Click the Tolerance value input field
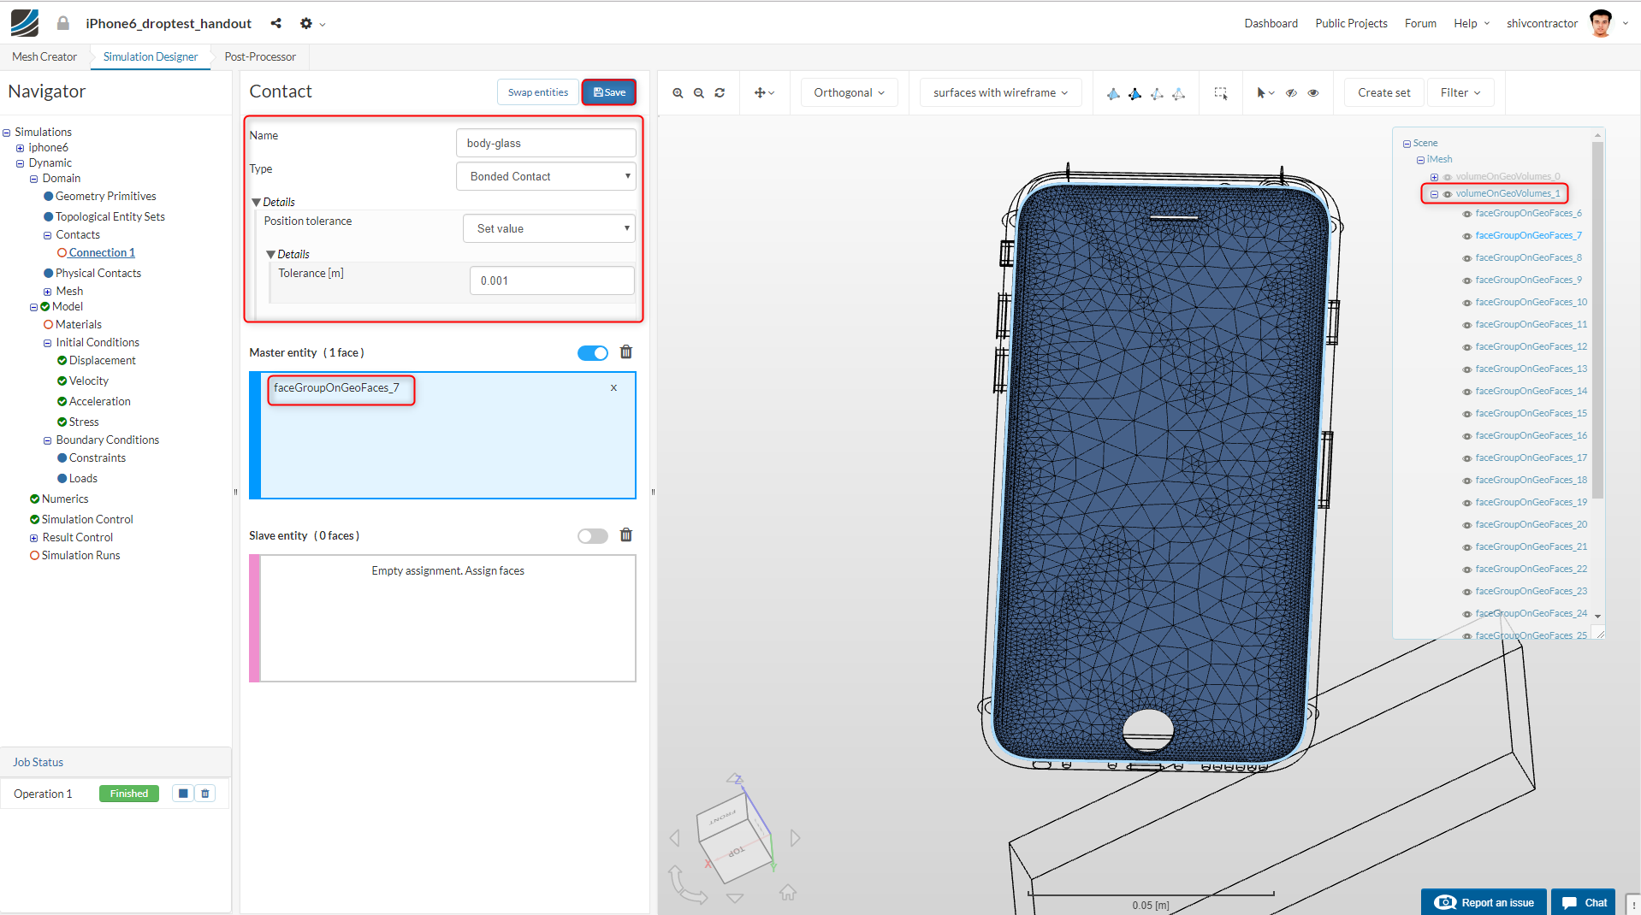1641x915 pixels. point(552,281)
